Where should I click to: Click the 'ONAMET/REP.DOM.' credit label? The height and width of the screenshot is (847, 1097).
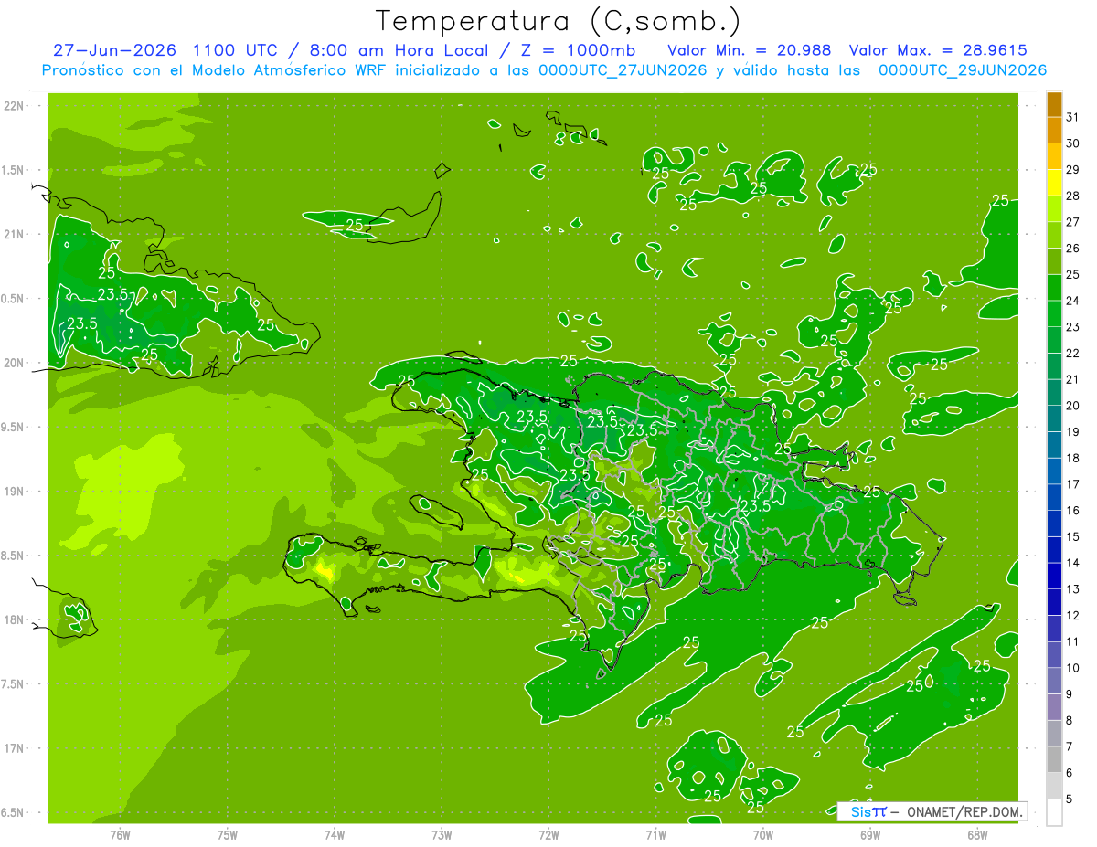(x=964, y=810)
